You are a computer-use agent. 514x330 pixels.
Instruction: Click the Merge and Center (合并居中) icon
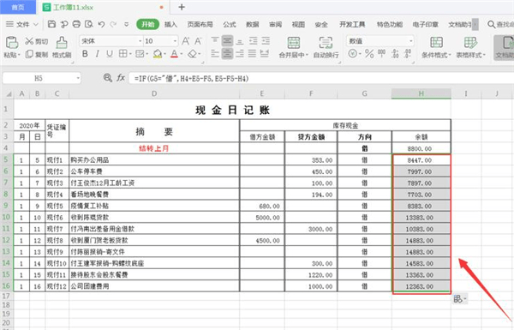pyautogui.click(x=293, y=42)
